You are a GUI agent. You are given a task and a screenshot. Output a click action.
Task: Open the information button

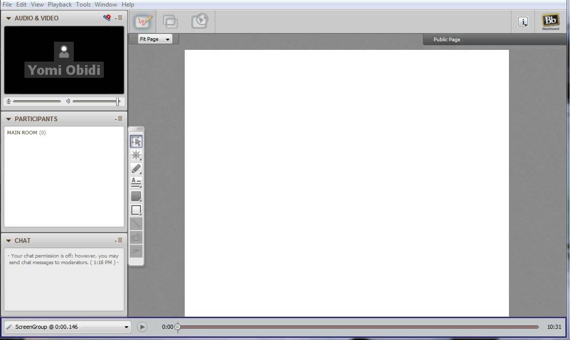coord(523,22)
